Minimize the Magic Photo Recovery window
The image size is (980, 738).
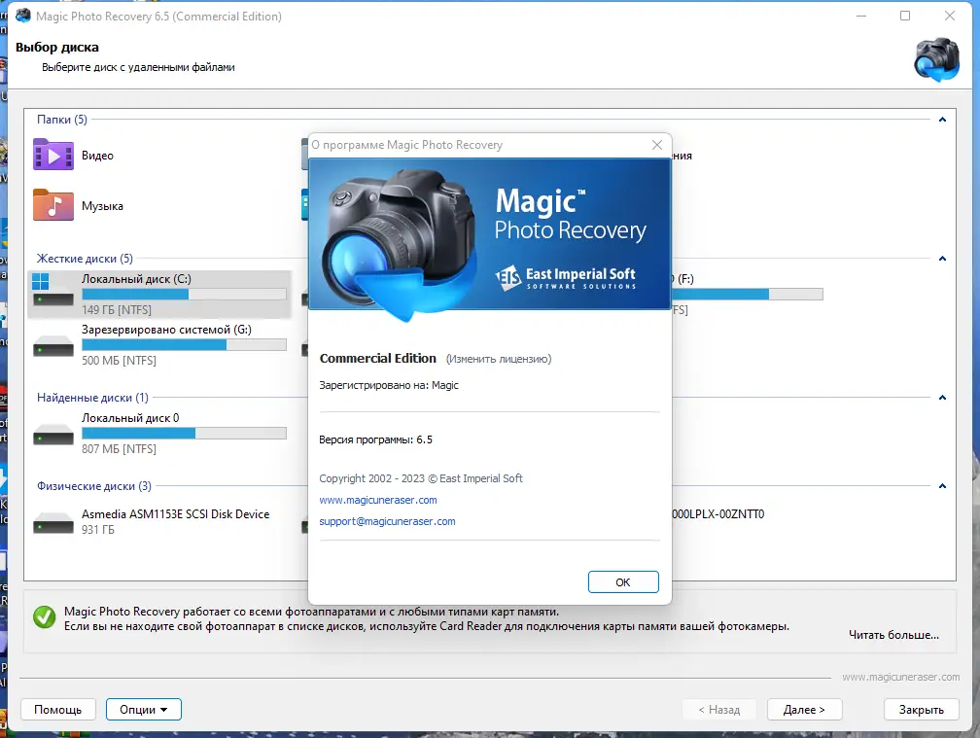click(x=861, y=16)
